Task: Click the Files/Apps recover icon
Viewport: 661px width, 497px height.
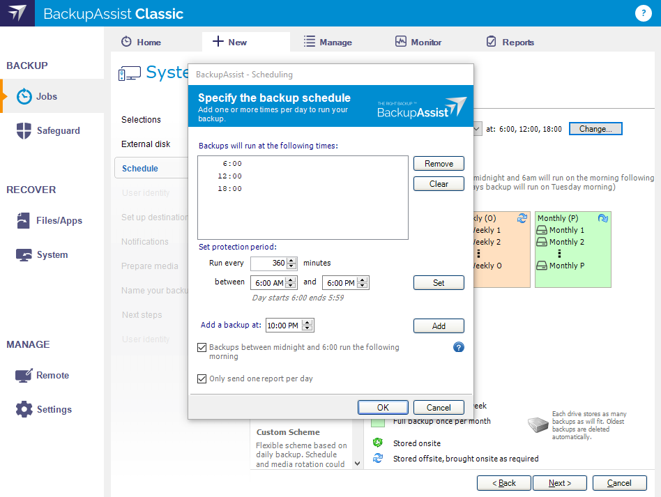Action: (x=23, y=220)
